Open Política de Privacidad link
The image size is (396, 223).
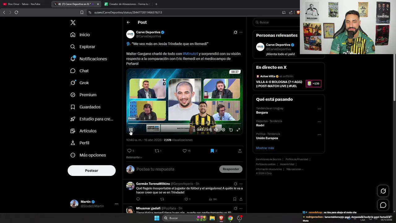pyautogui.click(x=297, y=159)
